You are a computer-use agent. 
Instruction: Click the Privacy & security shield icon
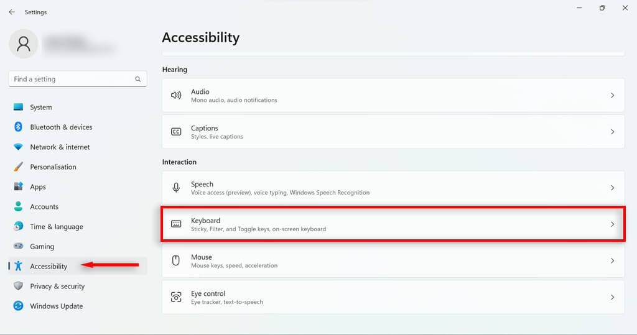pos(18,287)
